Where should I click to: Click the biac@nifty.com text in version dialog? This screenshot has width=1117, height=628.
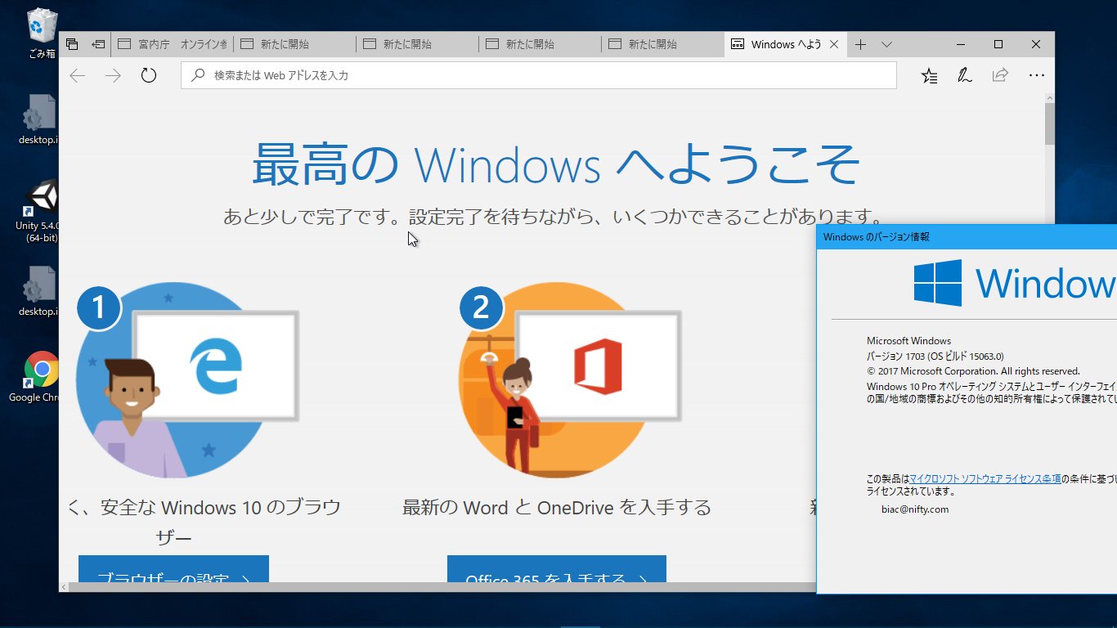915,509
